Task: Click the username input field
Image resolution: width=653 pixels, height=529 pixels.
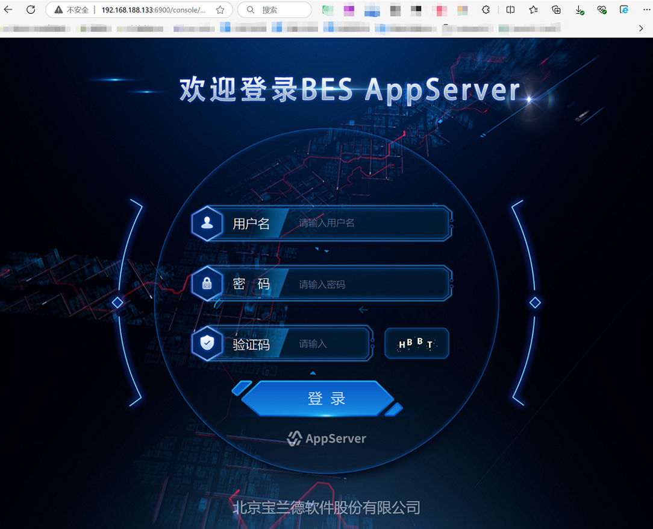Action: (x=366, y=223)
